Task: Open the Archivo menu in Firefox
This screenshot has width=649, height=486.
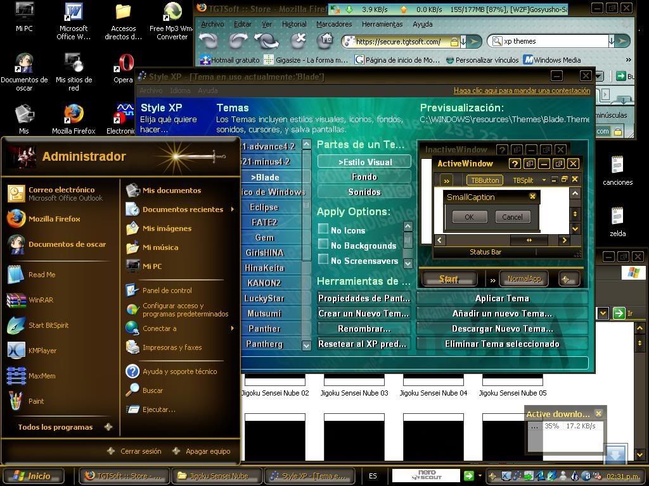Action: (212, 24)
